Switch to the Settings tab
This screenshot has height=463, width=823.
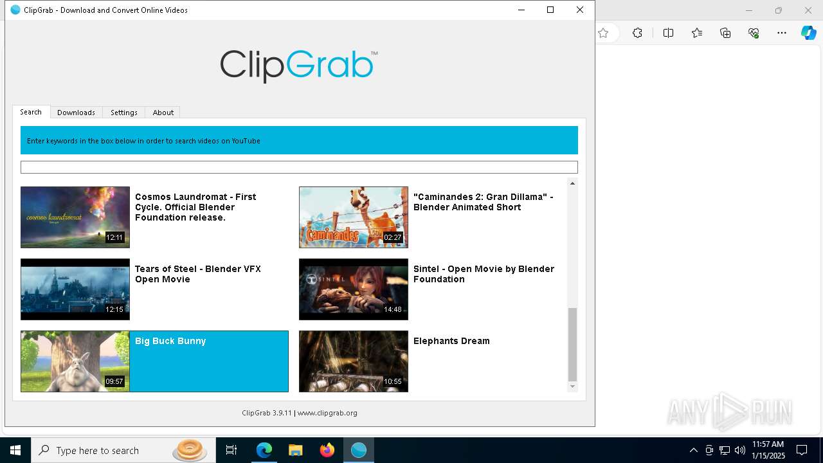click(x=123, y=112)
